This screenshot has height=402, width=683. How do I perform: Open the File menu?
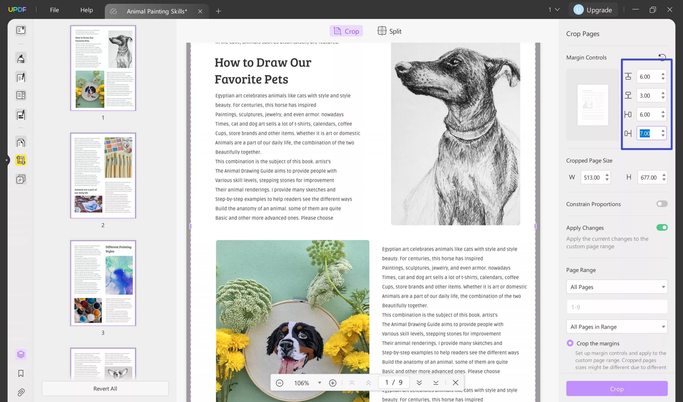[54, 10]
